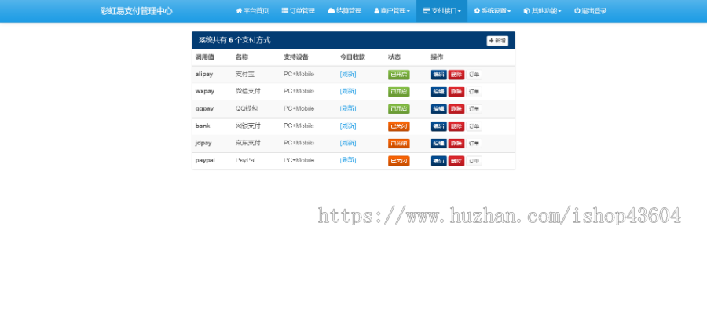Screen dimensions: 707x325
Task: Click the PayPal name cell
Action: pos(246,160)
